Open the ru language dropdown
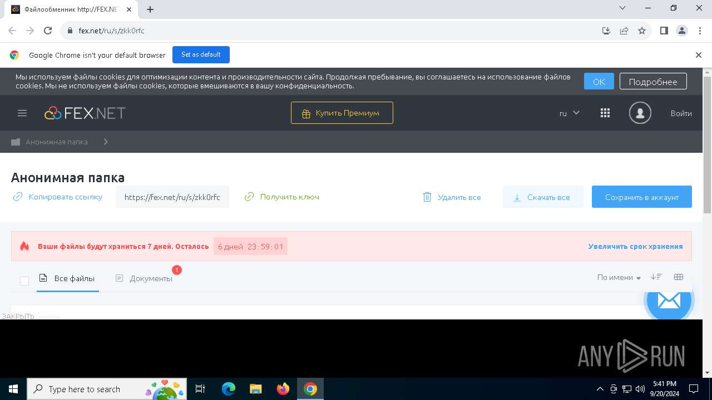 point(570,113)
